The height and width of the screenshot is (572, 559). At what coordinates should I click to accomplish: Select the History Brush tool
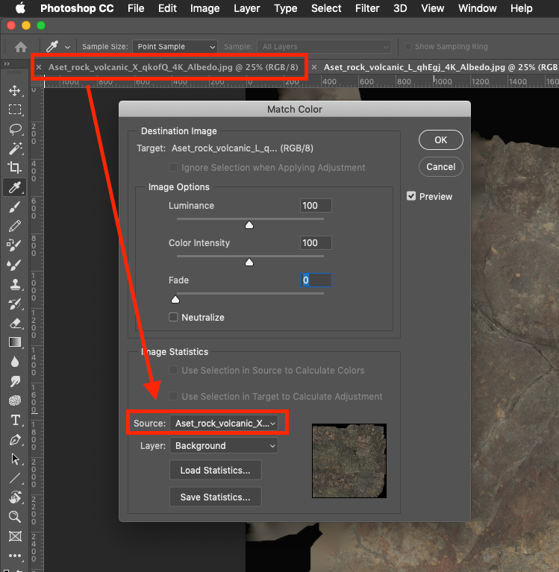(x=15, y=304)
